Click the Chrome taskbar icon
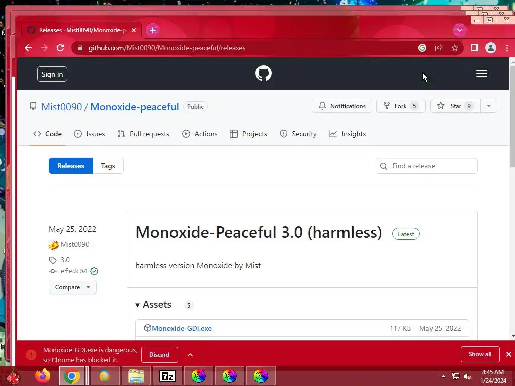 click(72, 376)
